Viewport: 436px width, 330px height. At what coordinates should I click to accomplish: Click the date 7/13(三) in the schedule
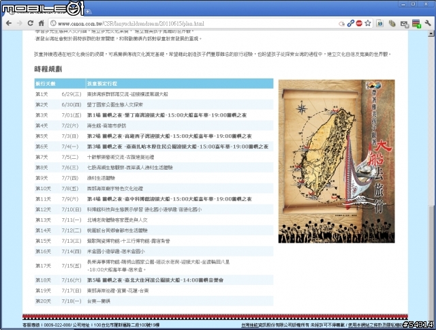[x=72, y=241]
